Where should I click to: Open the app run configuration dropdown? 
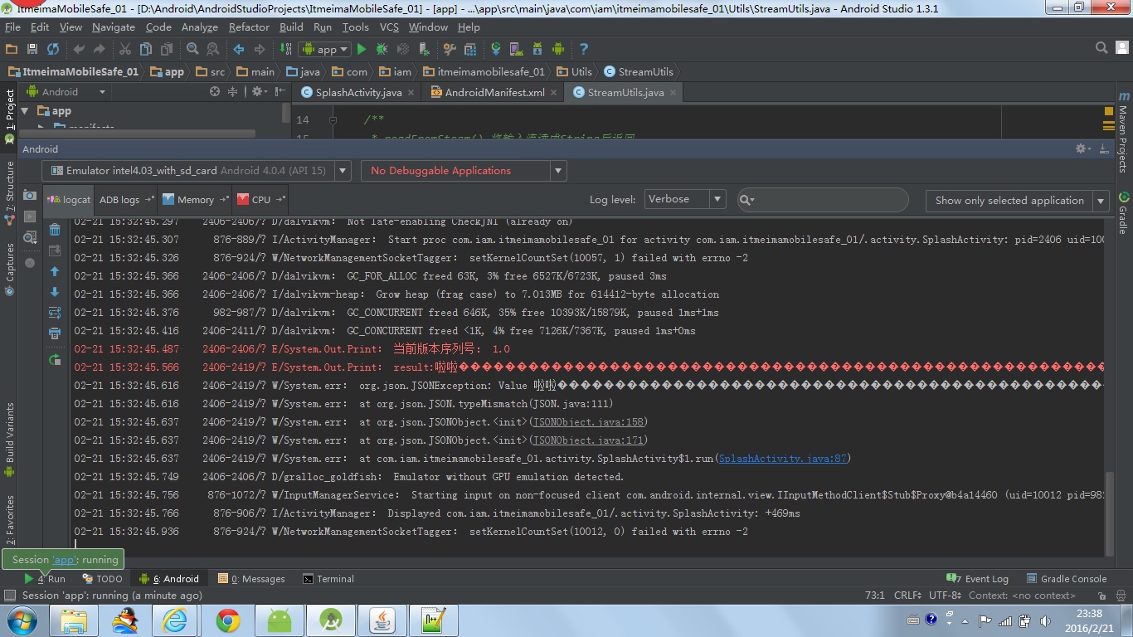click(x=325, y=49)
